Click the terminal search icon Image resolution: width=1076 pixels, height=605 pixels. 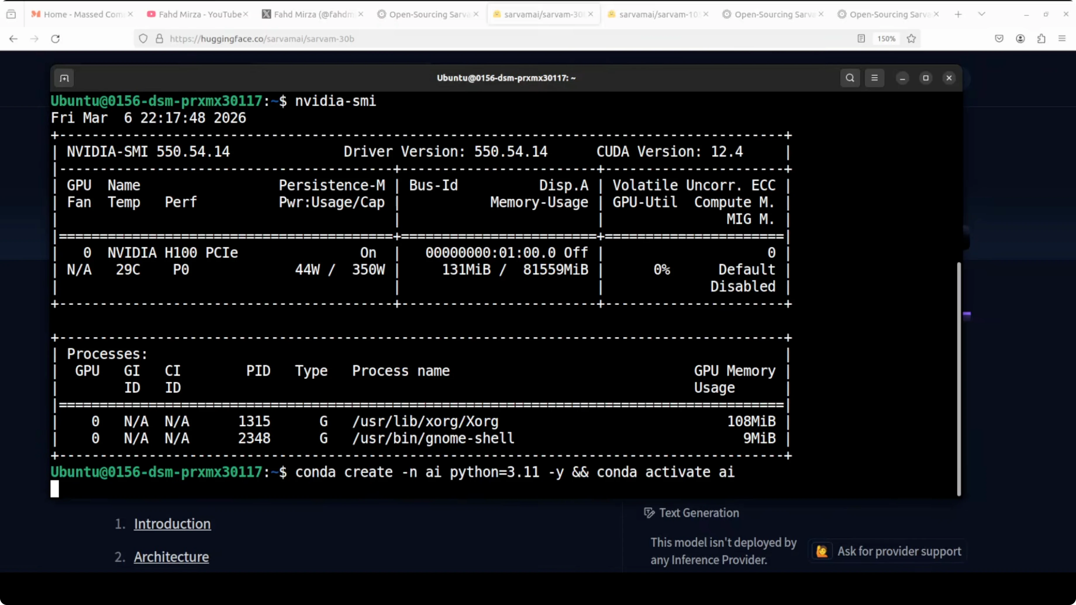tap(850, 78)
